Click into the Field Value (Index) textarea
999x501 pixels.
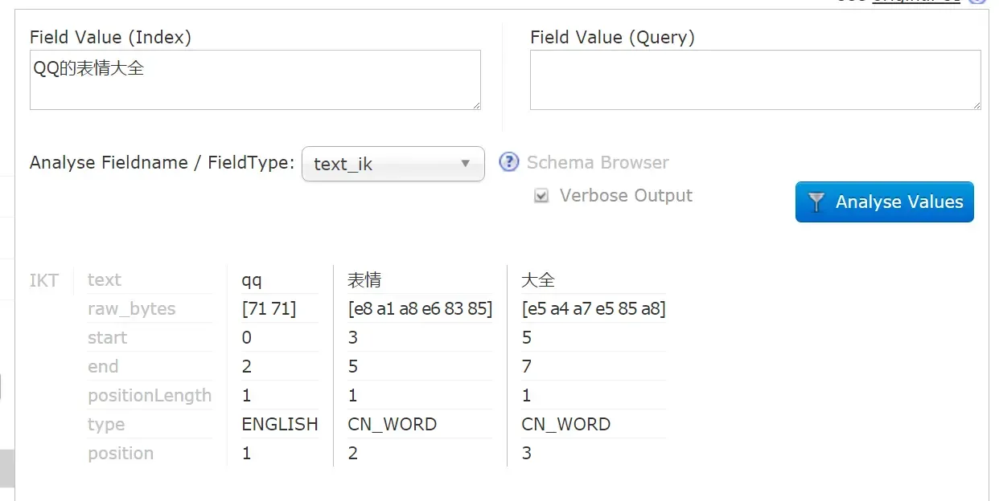point(255,79)
